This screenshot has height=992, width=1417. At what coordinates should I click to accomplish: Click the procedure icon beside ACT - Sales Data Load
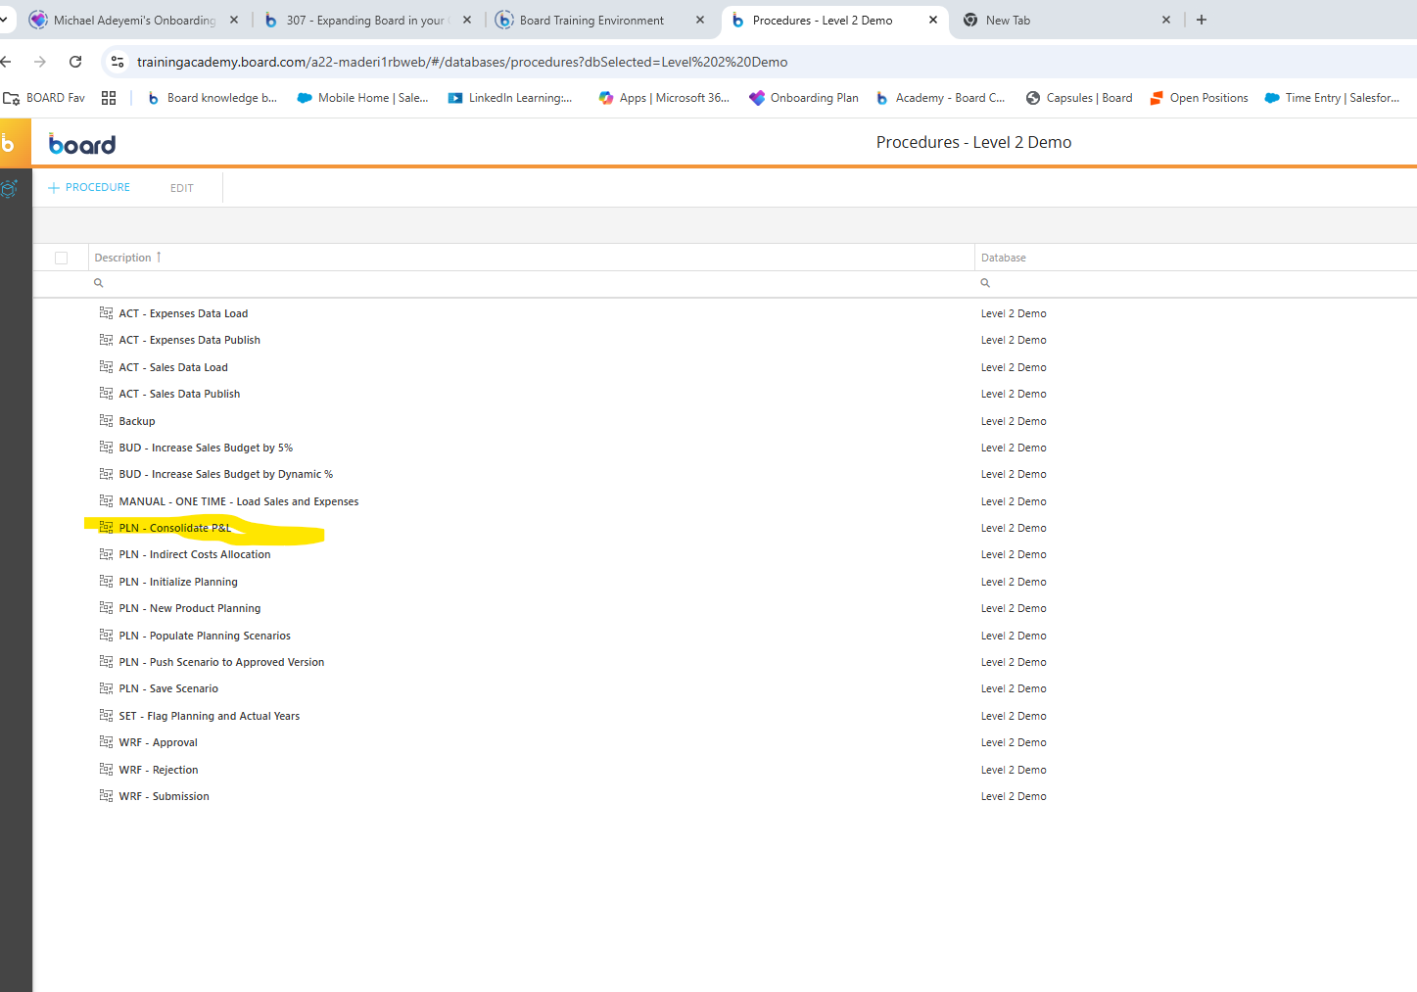pos(106,366)
